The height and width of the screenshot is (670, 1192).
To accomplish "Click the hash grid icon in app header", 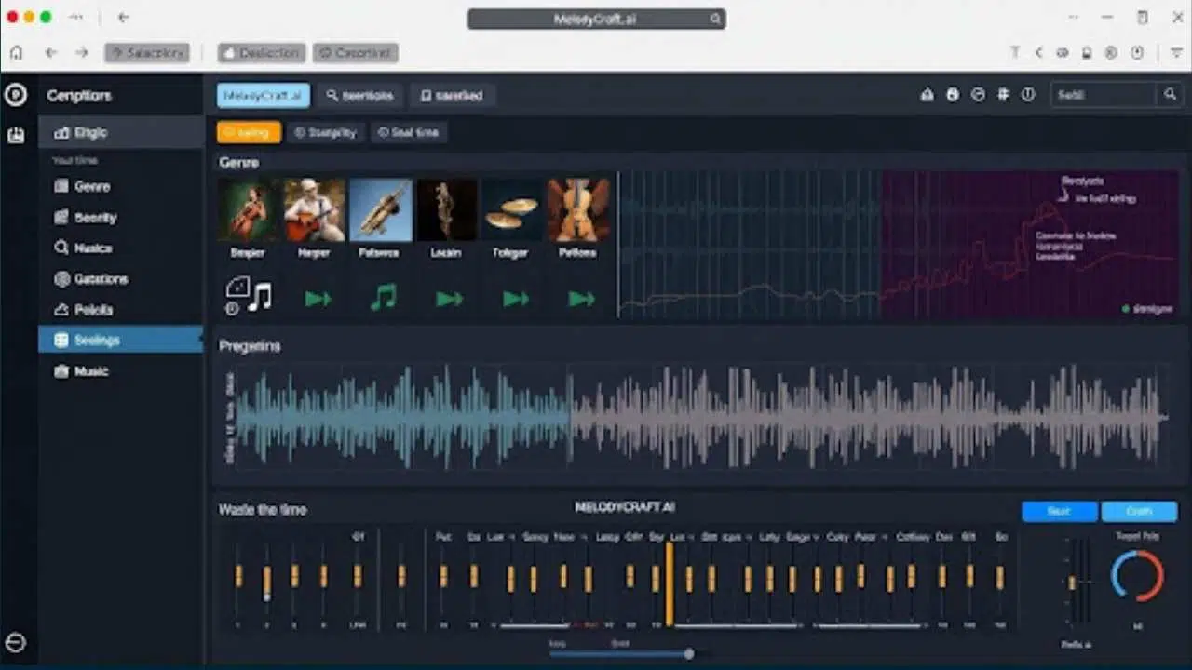I will click(1003, 95).
